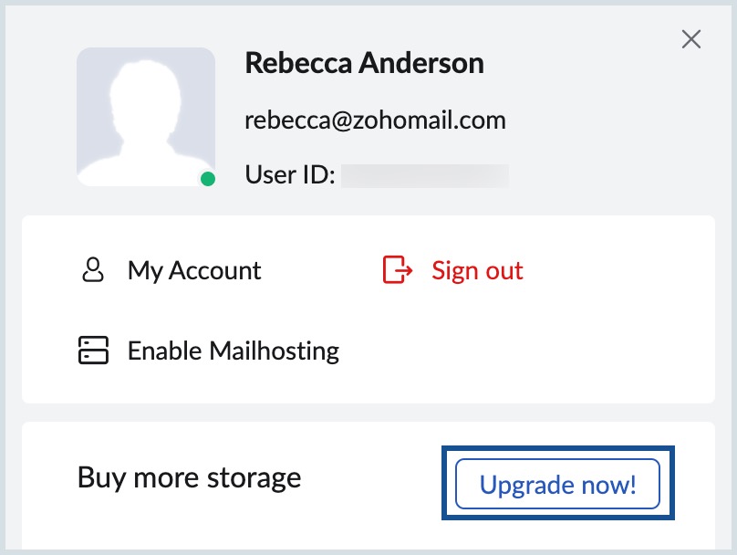
Task: Open My Account settings
Action: coord(193,270)
